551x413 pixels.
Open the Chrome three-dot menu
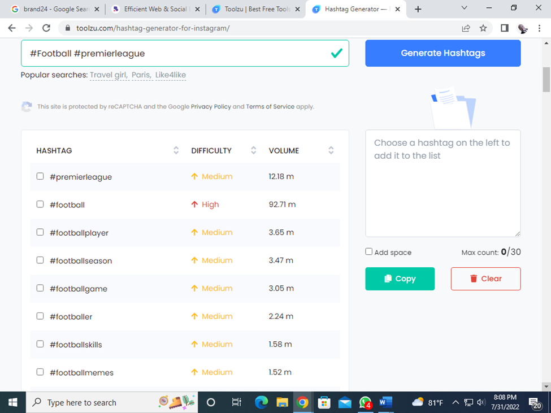(x=539, y=28)
